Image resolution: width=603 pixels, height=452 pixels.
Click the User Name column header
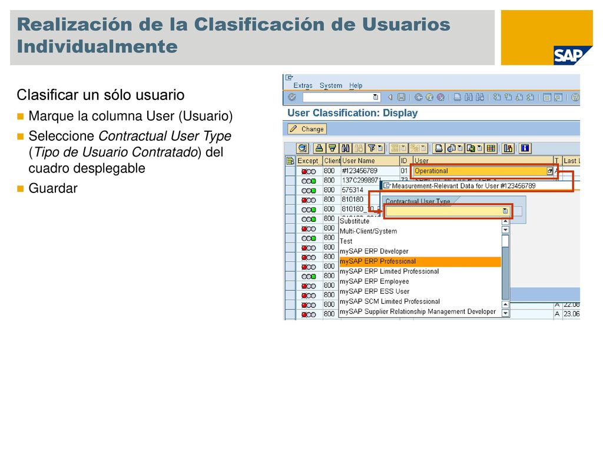click(370, 161)
